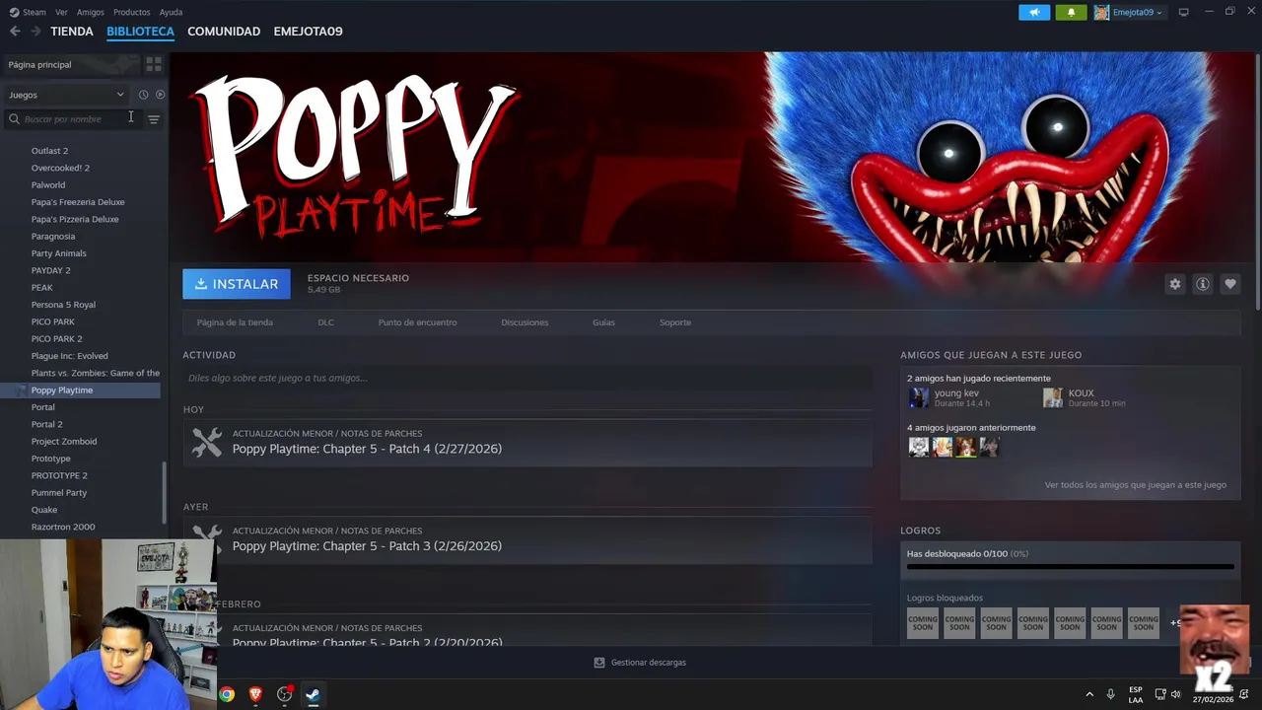Select the Steam taskbar icon
This screenshot has height=710, width=1262.
[313, 694]
